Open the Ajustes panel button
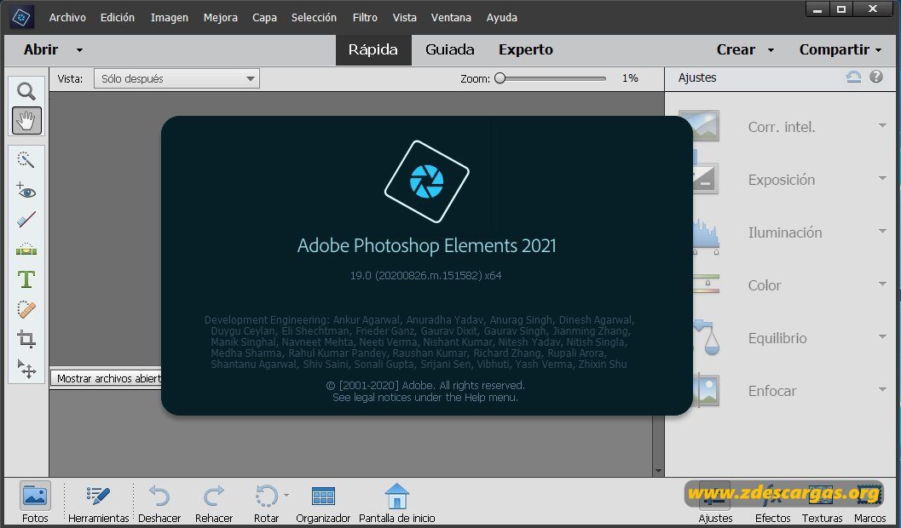 715,504
